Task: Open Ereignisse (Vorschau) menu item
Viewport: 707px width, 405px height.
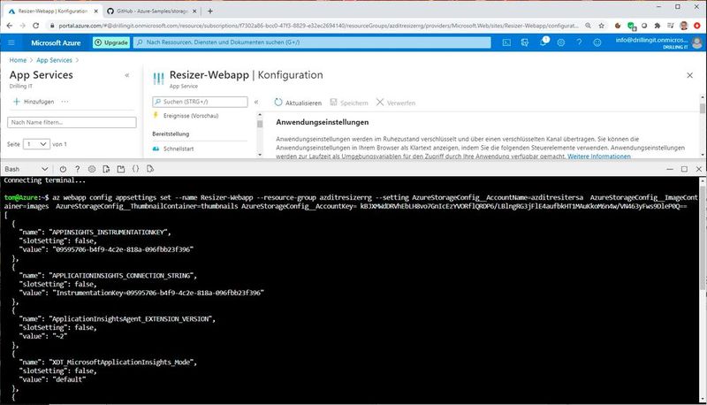Action: pyautogui.click(x=191, y=116)
